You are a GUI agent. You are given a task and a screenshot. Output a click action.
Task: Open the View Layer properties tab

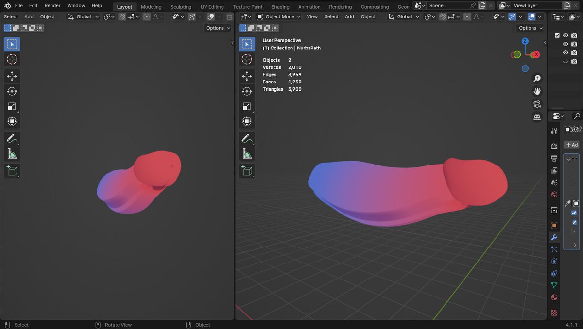click(554, 170)
